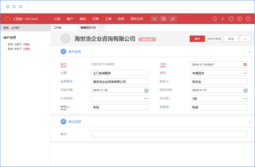This screenshot has width=255, height=167.
Task: Click the paper plane send icon
Action: 172,19
